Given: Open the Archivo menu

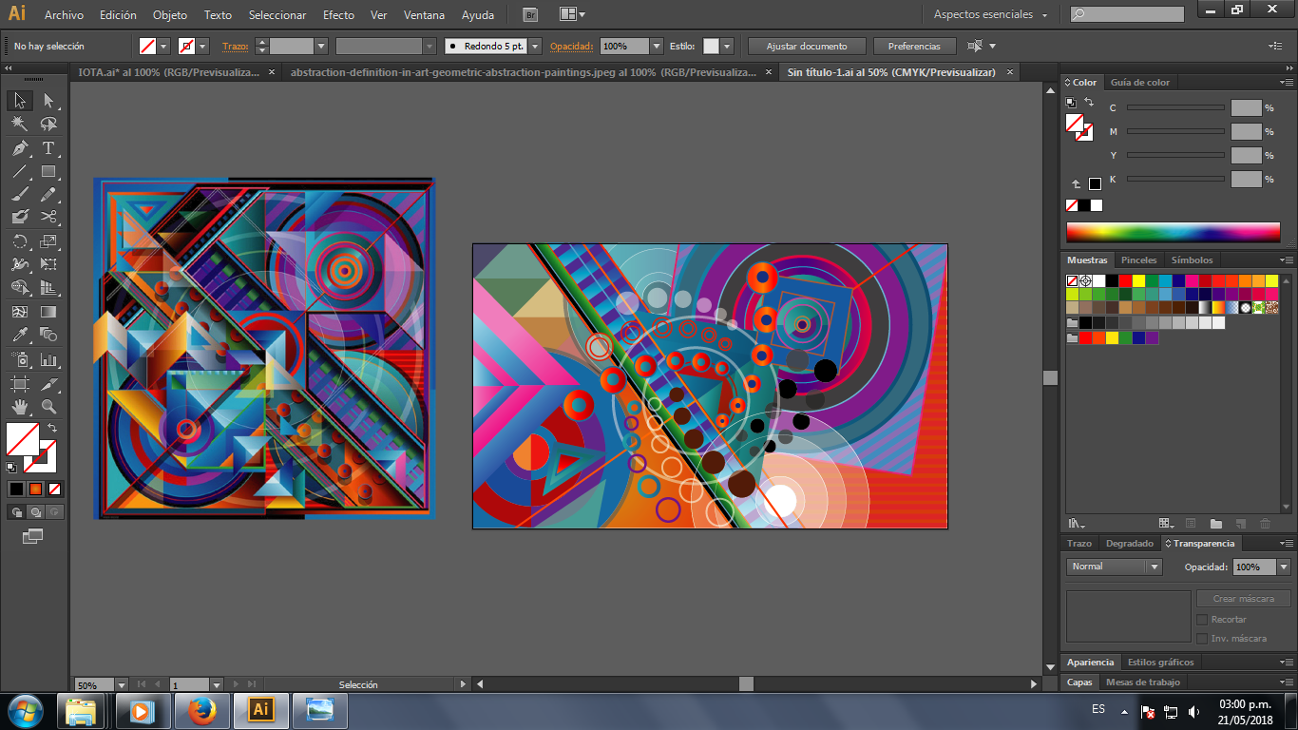Looking at the screenshot, I should [64, 15].
